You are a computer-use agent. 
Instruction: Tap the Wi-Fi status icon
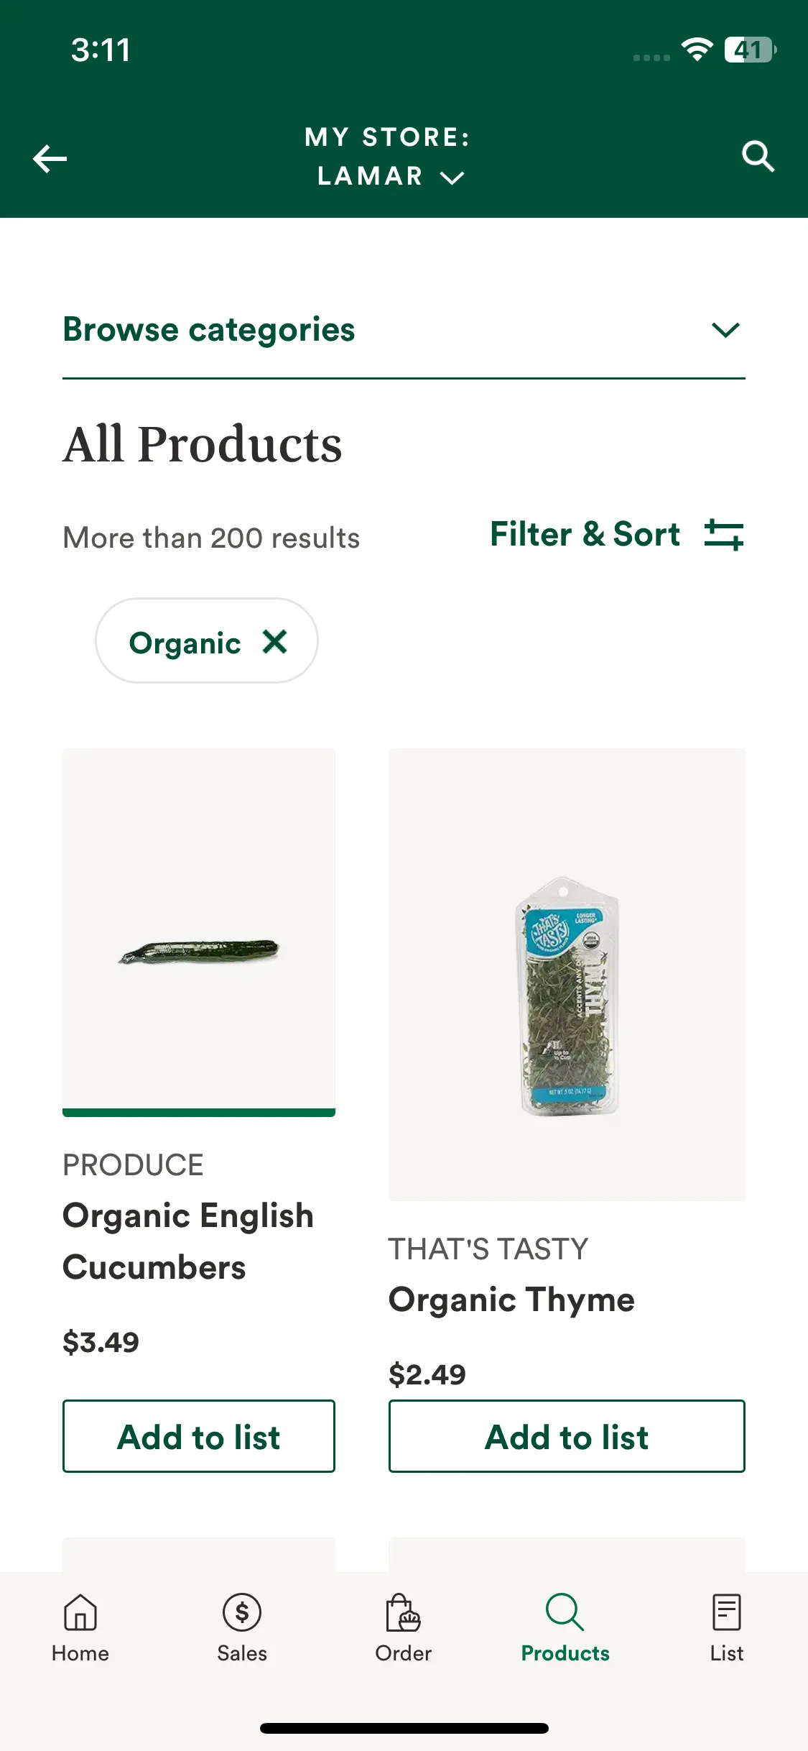click(x=697, y=50)
